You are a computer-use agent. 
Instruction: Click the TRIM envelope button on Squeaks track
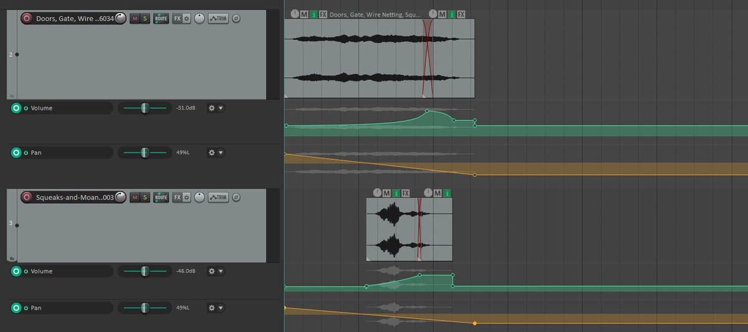[218, 197]
